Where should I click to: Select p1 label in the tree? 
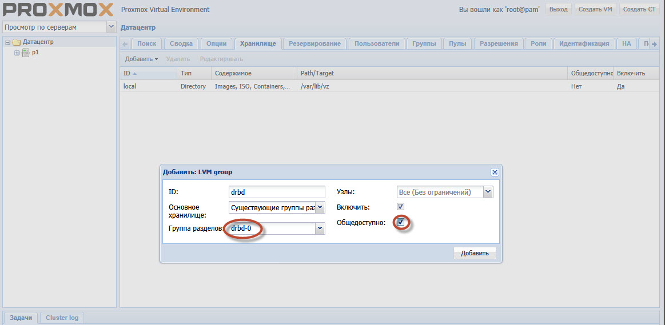click(x=35, y=53)
